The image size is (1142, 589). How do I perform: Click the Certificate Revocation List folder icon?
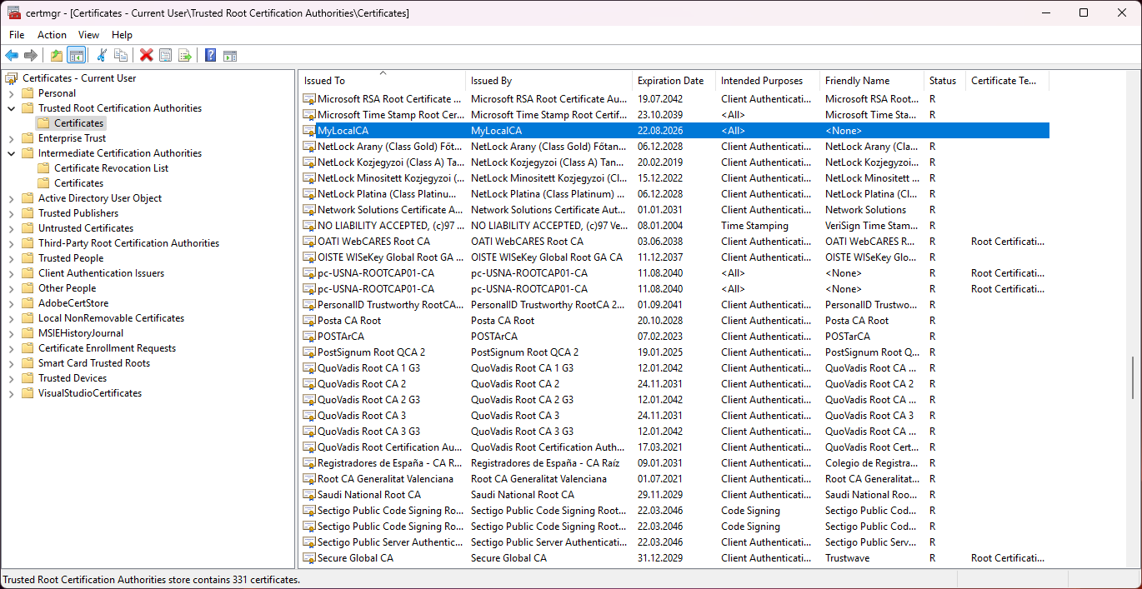coord(43,168)
